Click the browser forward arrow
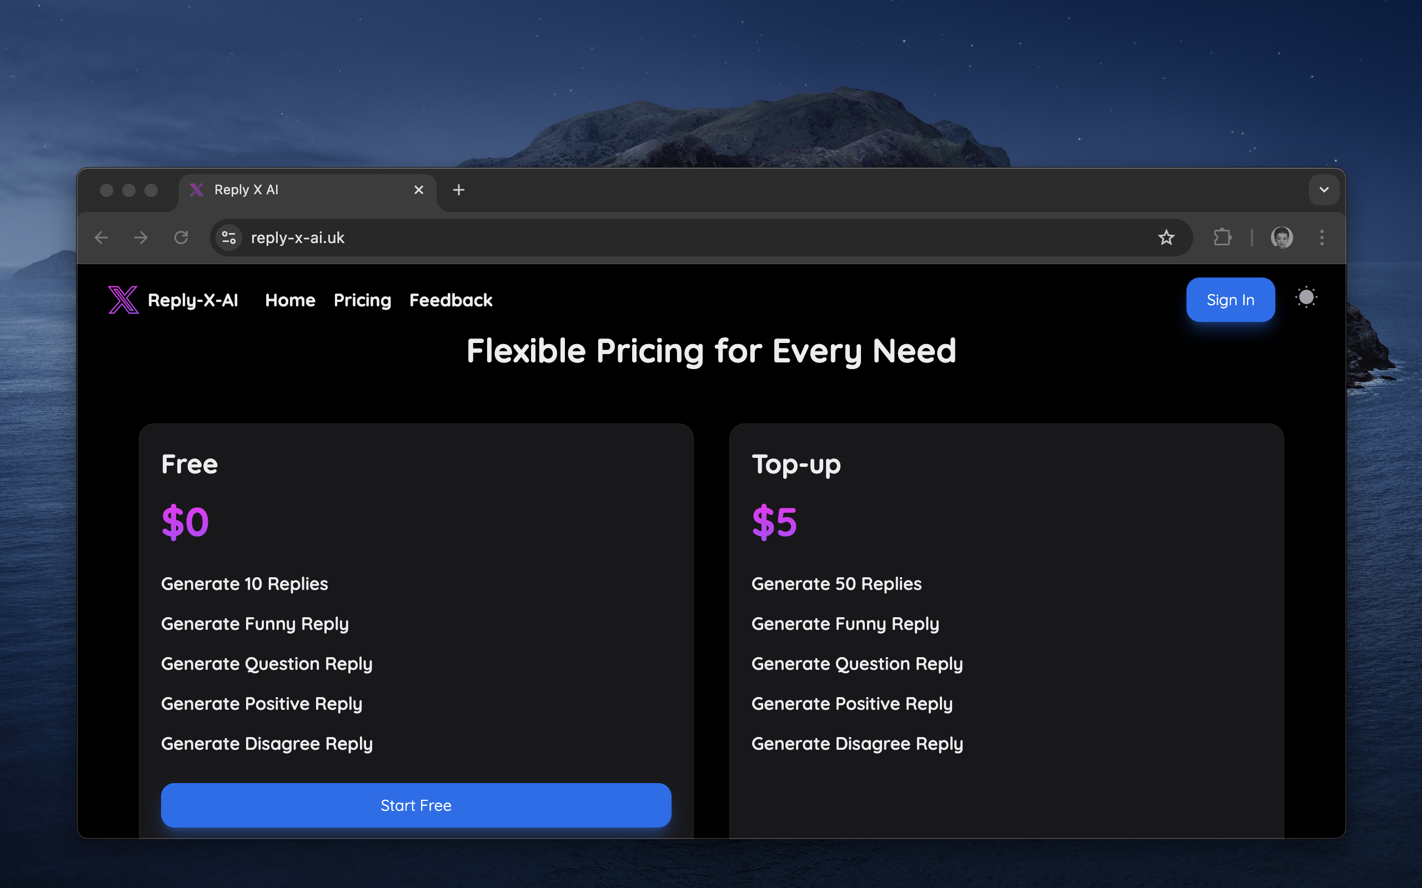 [141, 238]
